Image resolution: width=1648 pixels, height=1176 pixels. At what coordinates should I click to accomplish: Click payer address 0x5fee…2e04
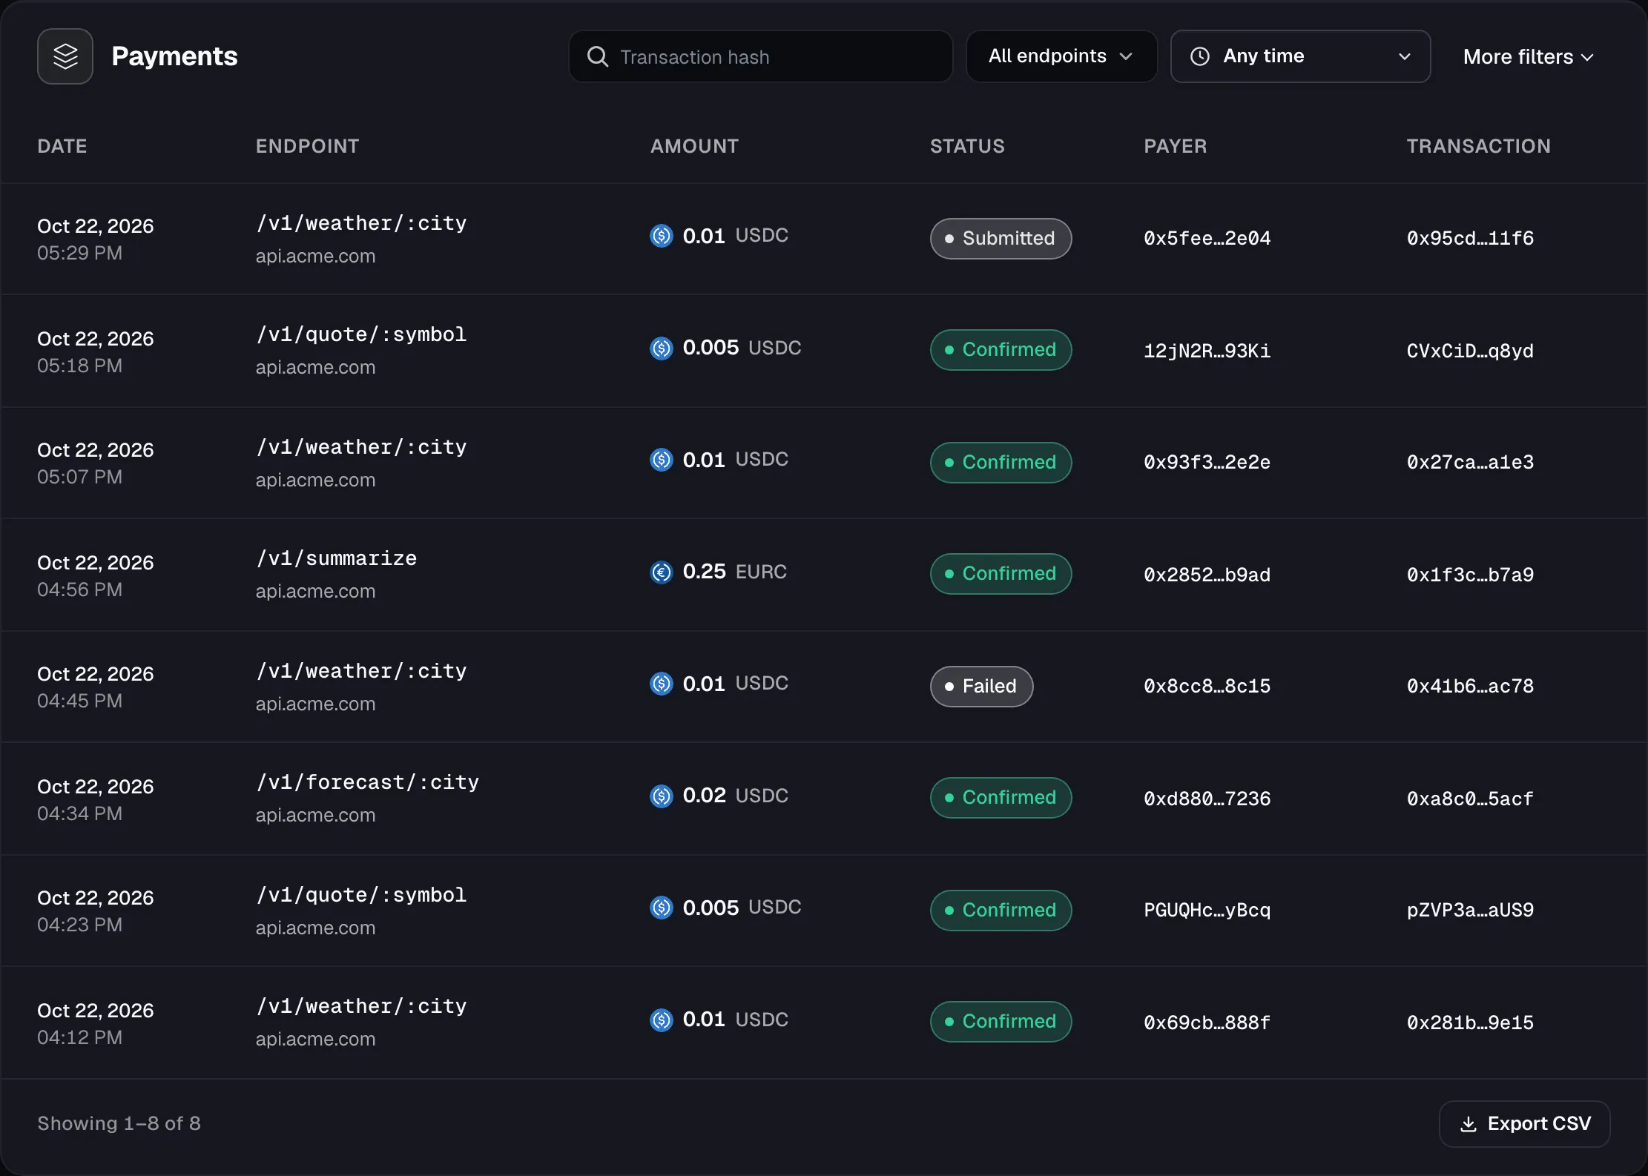pos(1207,239)
